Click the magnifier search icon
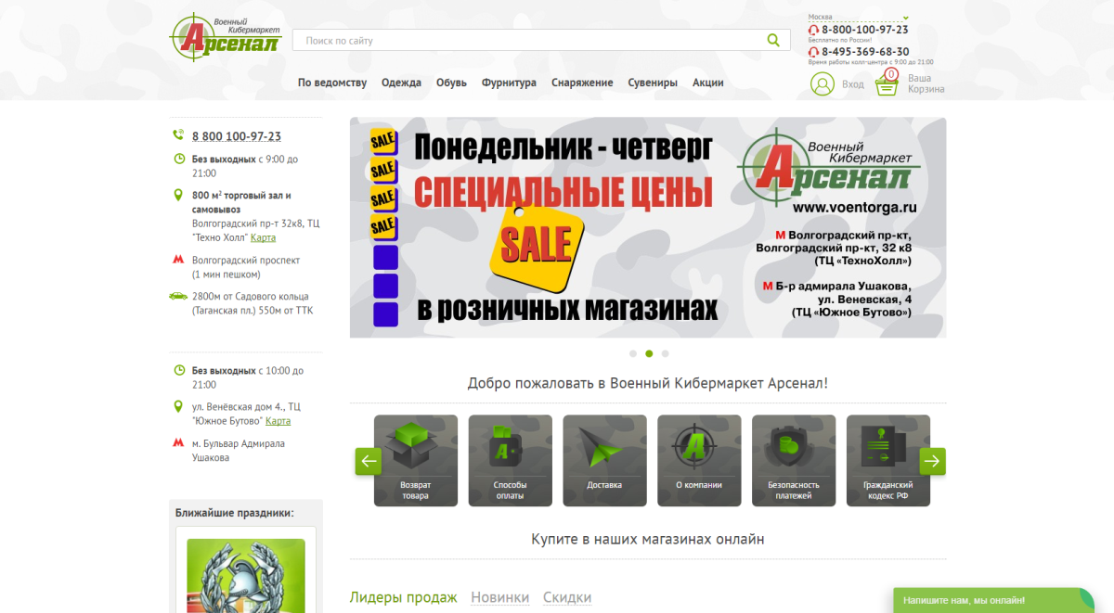Image resolution: width=1114 pixels, height=613 pixels. [x=773, y=40]
